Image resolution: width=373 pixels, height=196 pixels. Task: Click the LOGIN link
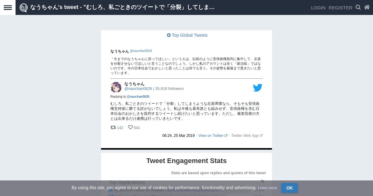tap(318, 7)
